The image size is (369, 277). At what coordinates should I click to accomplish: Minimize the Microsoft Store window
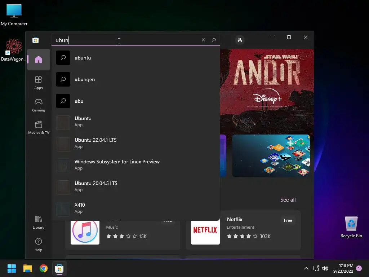tap(272, 37)
